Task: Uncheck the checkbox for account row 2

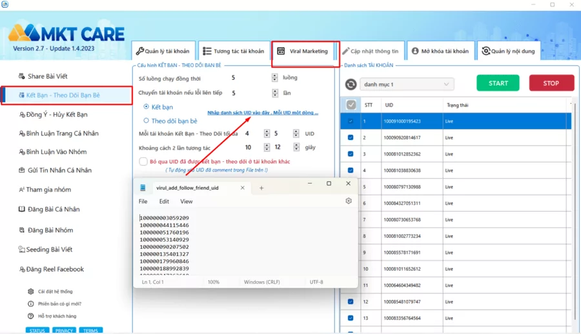Action: [x=351, y=137]
